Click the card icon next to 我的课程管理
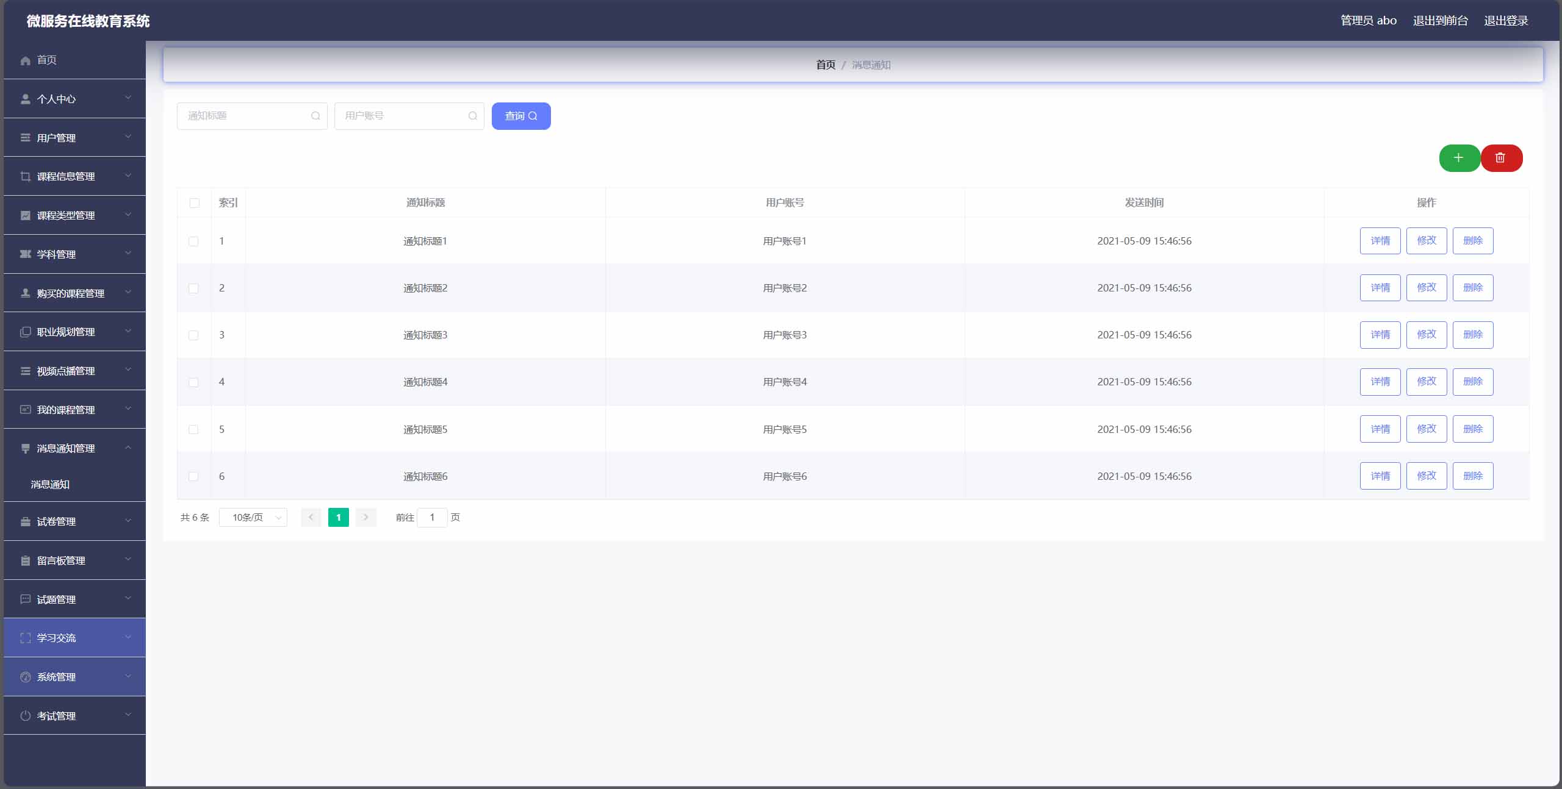Image resolution: width=1562 pixels, height=789 pixels. 25,410
